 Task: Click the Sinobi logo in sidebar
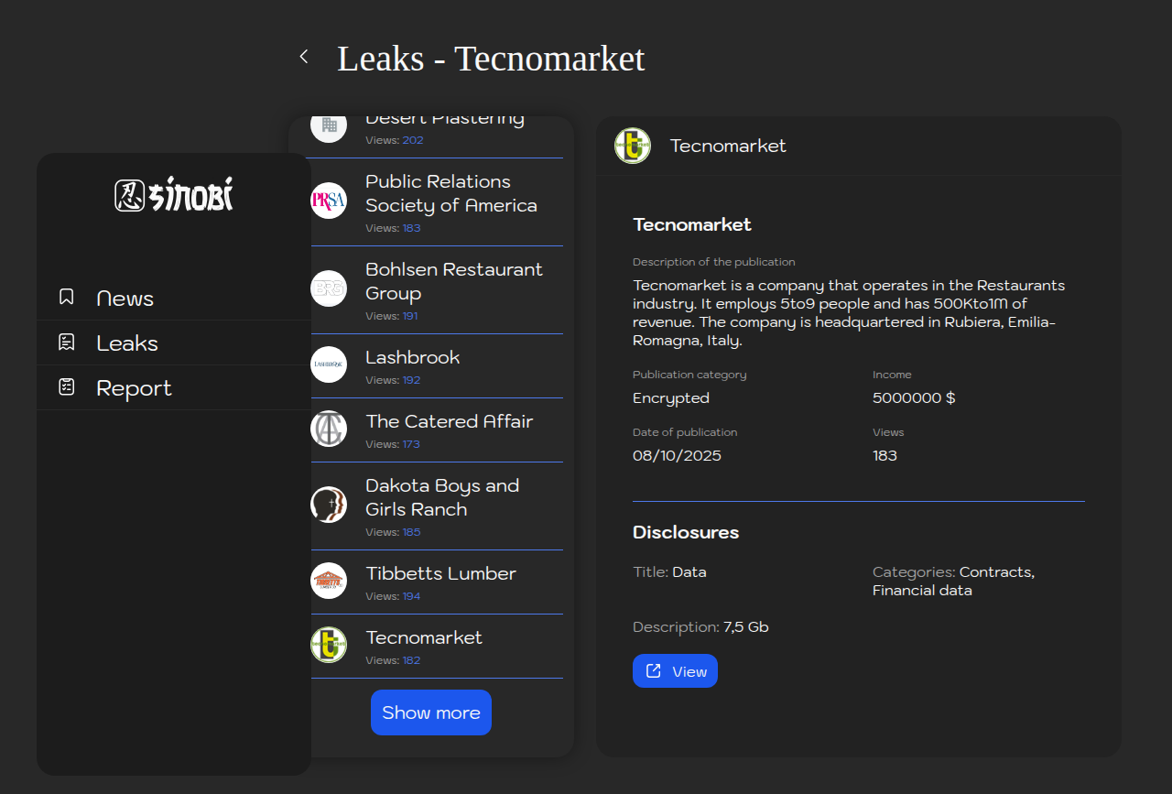tap(174, 195)
